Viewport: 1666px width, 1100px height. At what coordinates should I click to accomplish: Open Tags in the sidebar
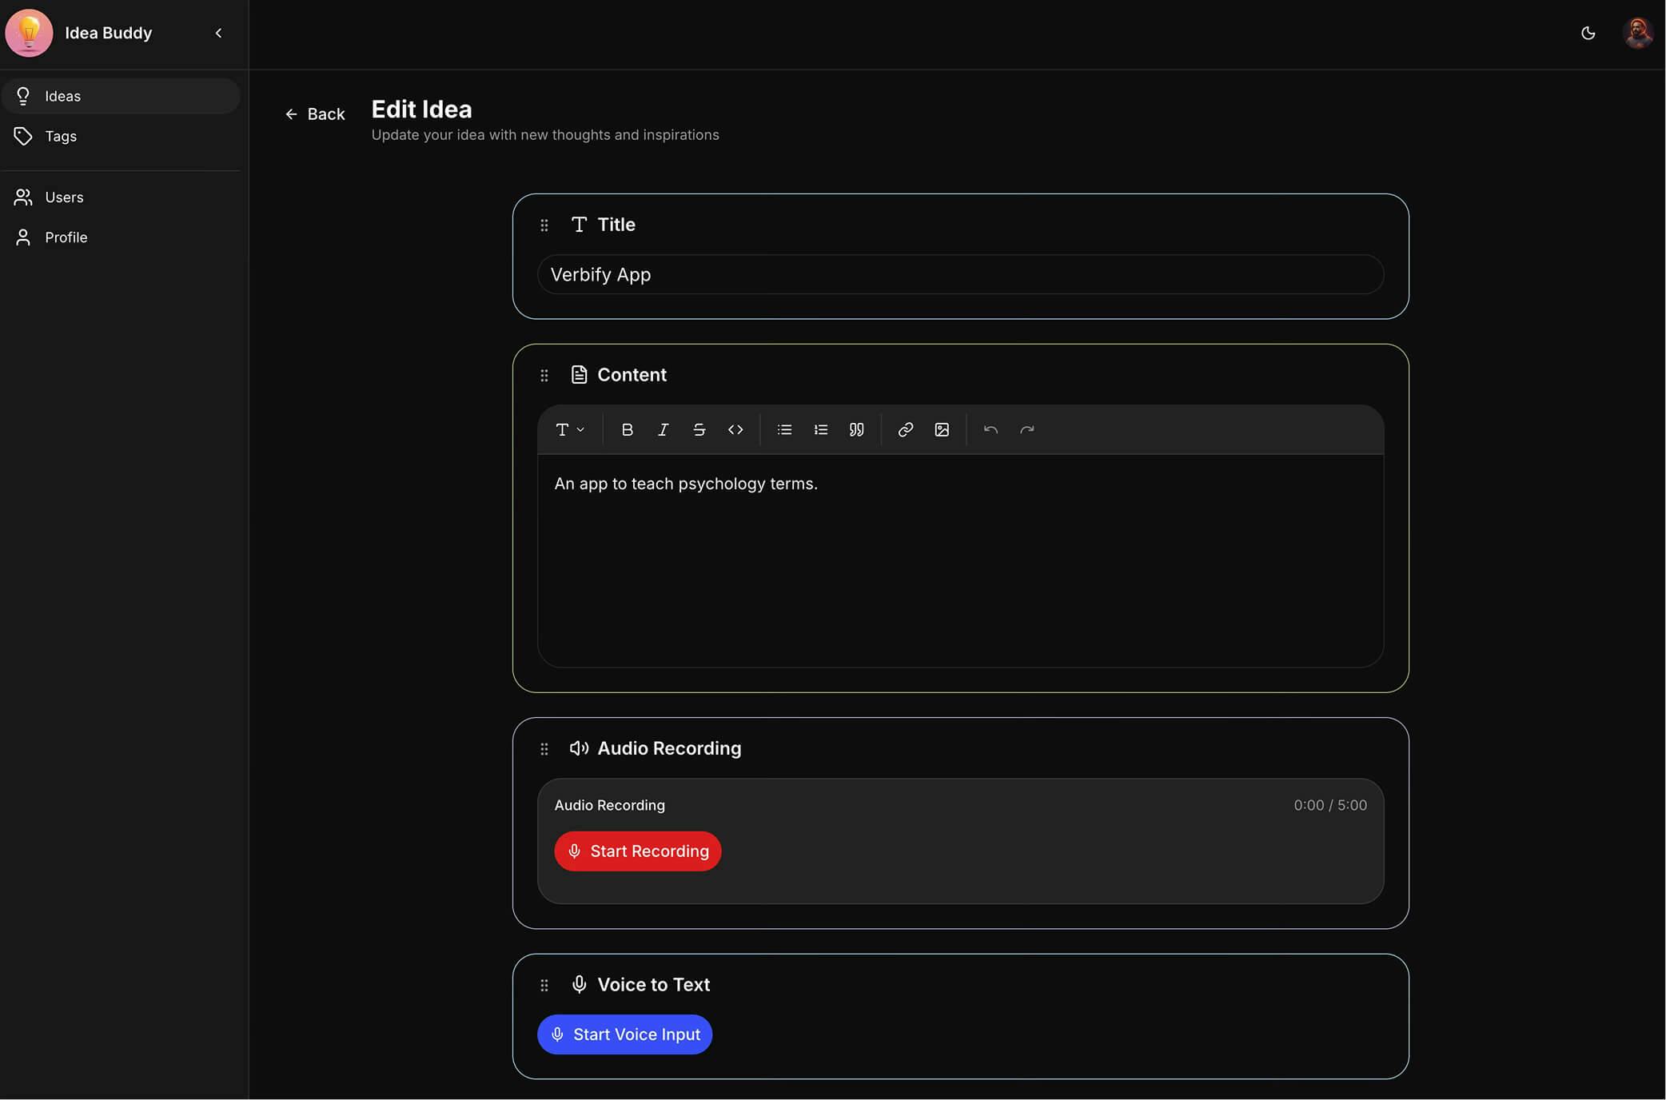pyautogui.click(x=61, y=137)
